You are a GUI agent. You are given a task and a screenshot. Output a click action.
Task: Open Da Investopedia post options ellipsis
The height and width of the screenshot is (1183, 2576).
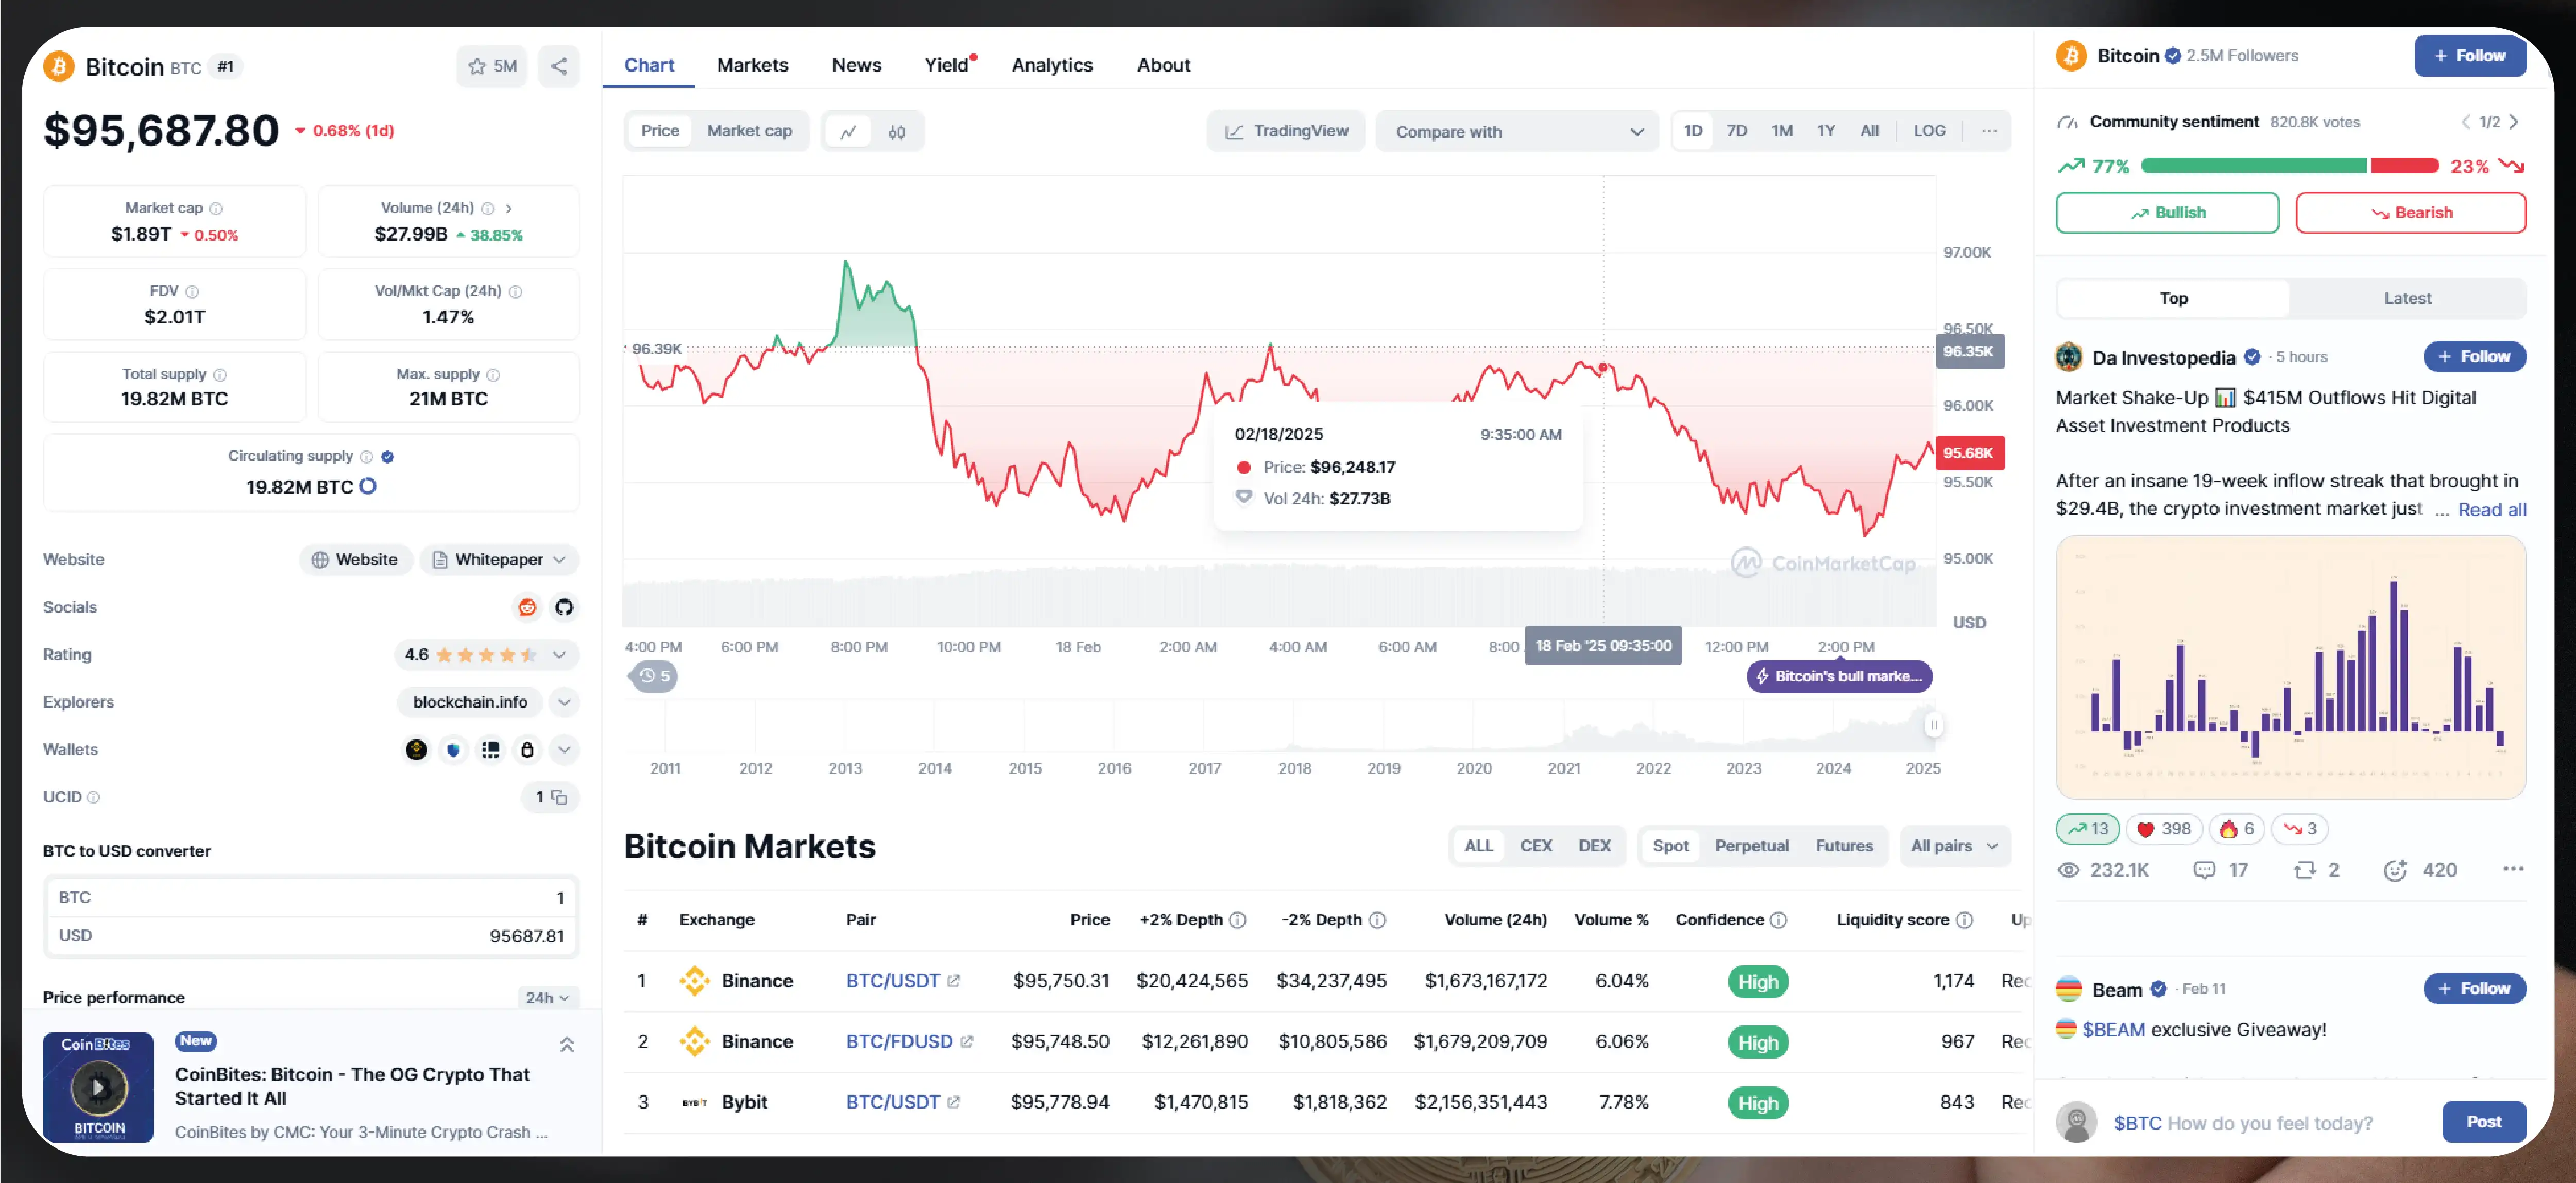coord(2513,869)
